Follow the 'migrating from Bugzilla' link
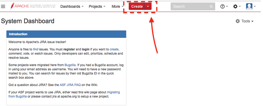Screen dimensions: 263x106 pyautogui.click(x=113, y=92)
